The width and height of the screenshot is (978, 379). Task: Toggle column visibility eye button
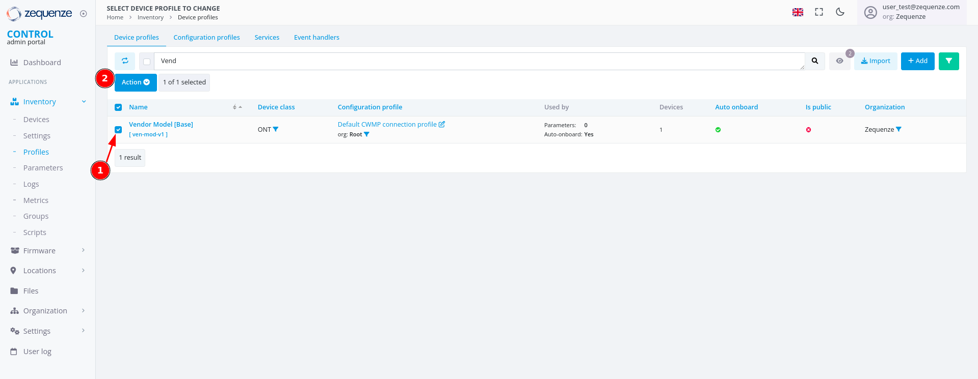(x=839, y=61)
